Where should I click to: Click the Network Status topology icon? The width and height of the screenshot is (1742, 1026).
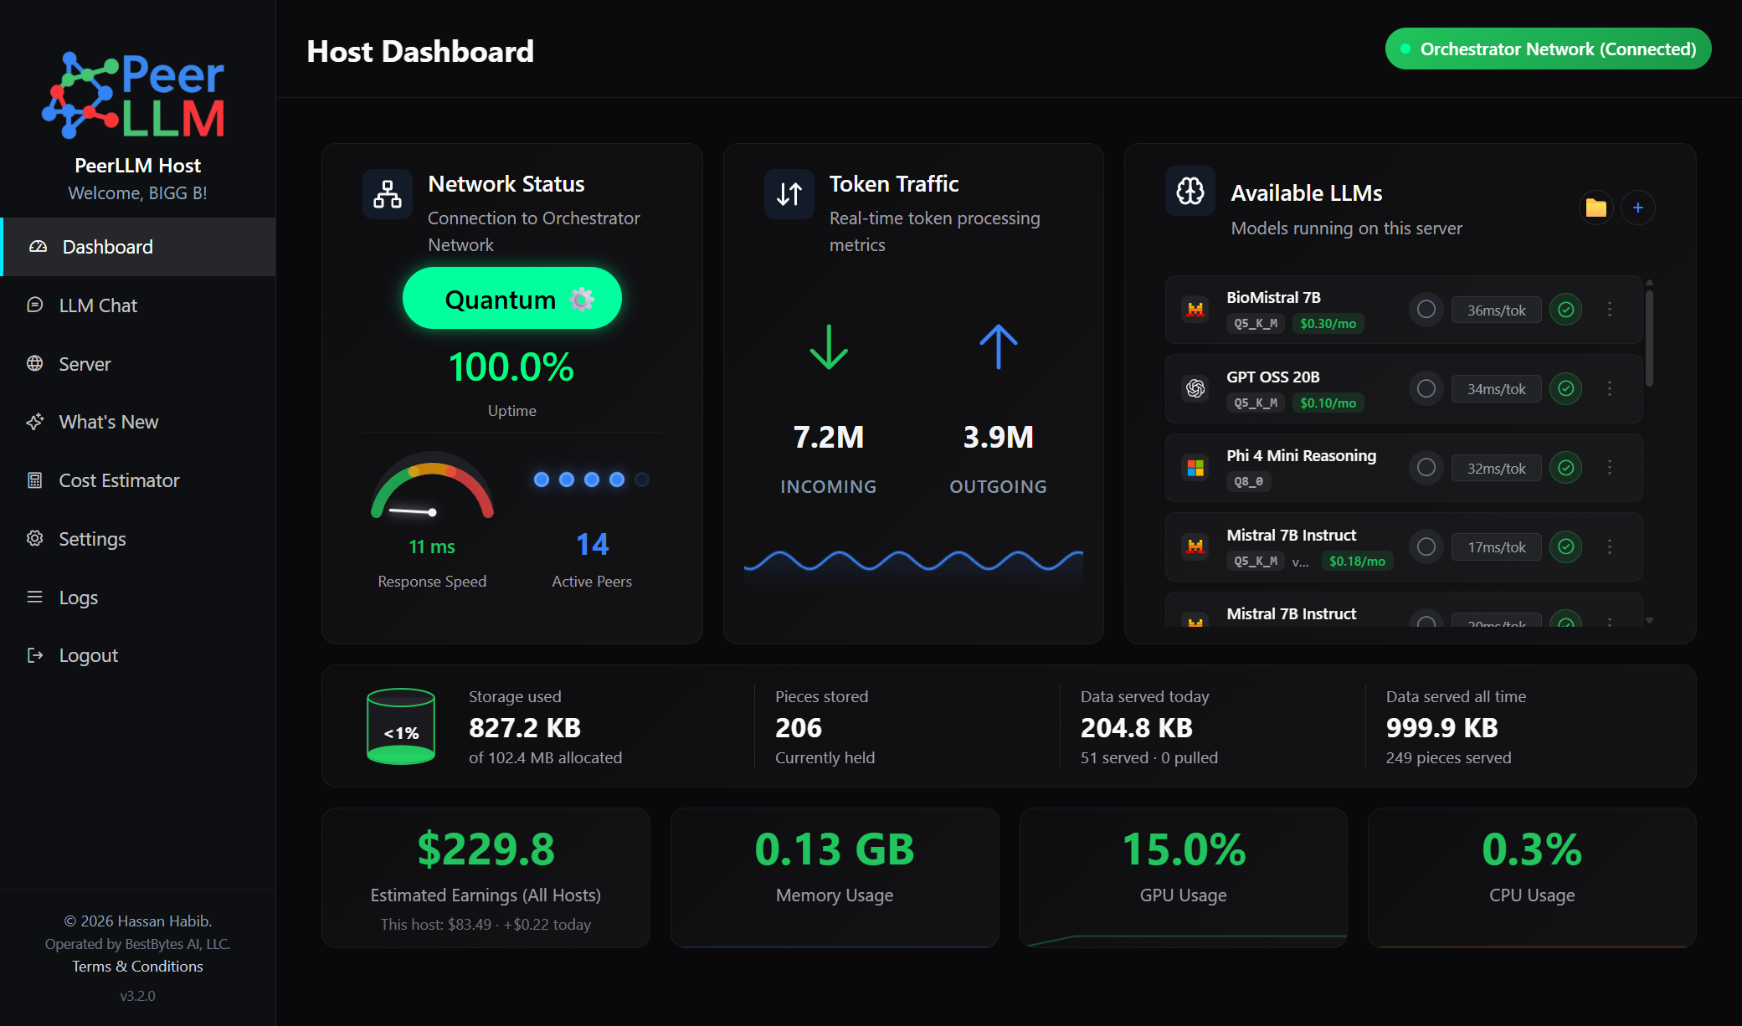[388, 194]
